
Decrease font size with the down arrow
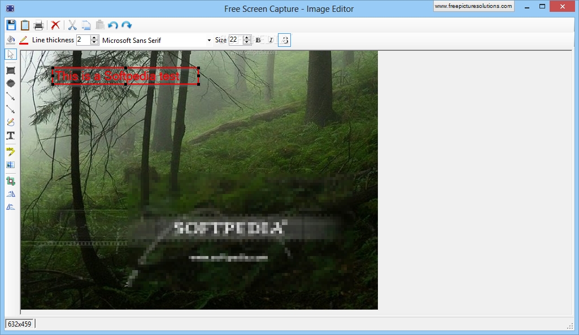tap(247, 42)
